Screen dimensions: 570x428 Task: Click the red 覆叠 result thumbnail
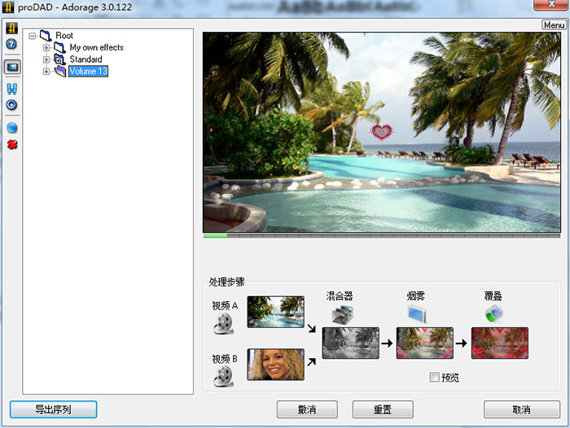pos(499,343)
